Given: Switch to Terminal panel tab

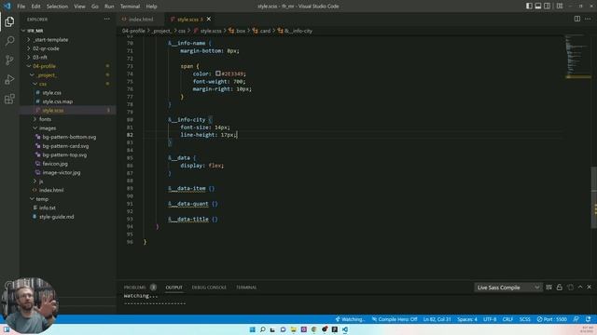Looking at the screenshot, I should [x=246, y=288].
